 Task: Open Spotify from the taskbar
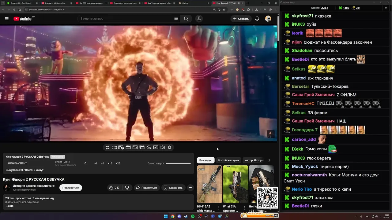pyautogui.click(x=193, y=216)
